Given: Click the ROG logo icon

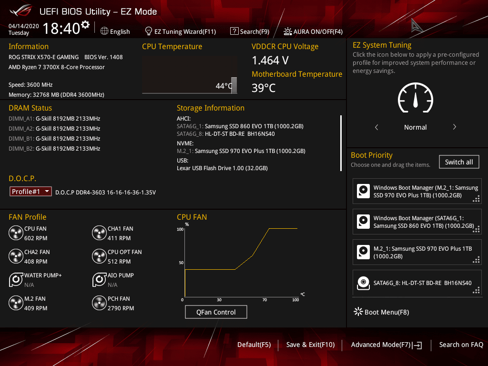Looking at the screenshot, I should [20, 11].
